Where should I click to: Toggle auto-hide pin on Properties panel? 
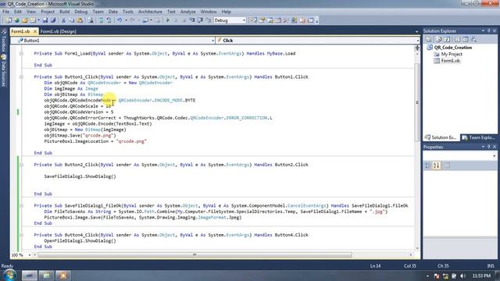tap(489, 147)
